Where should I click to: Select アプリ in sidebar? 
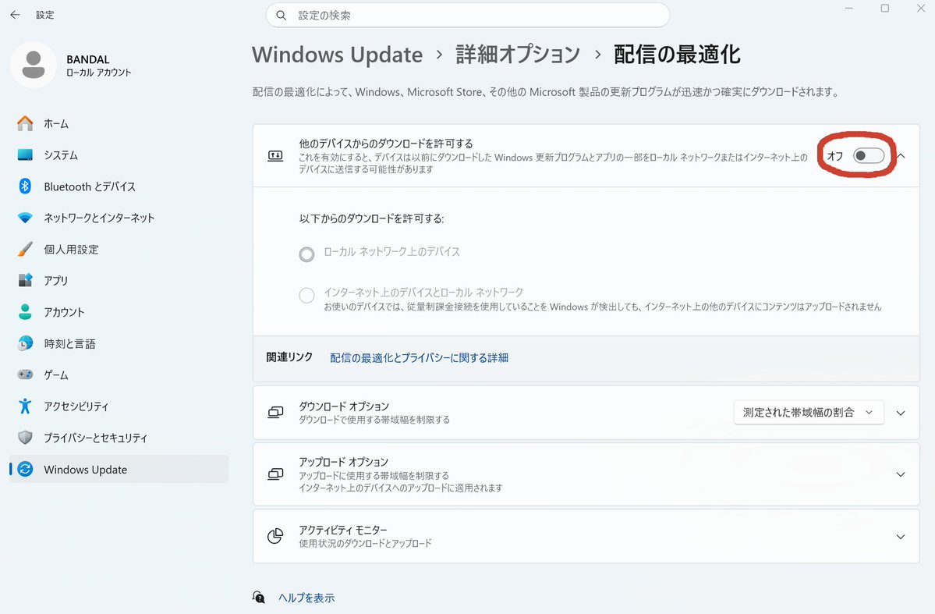tap(119, 280)
